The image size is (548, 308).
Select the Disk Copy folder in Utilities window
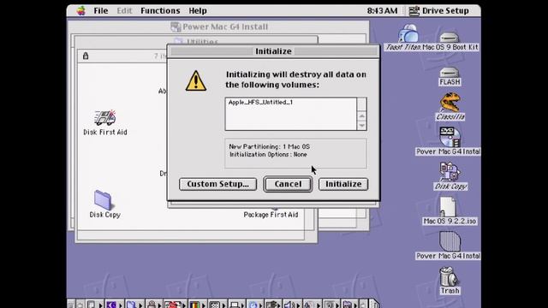tap(103, 200)
